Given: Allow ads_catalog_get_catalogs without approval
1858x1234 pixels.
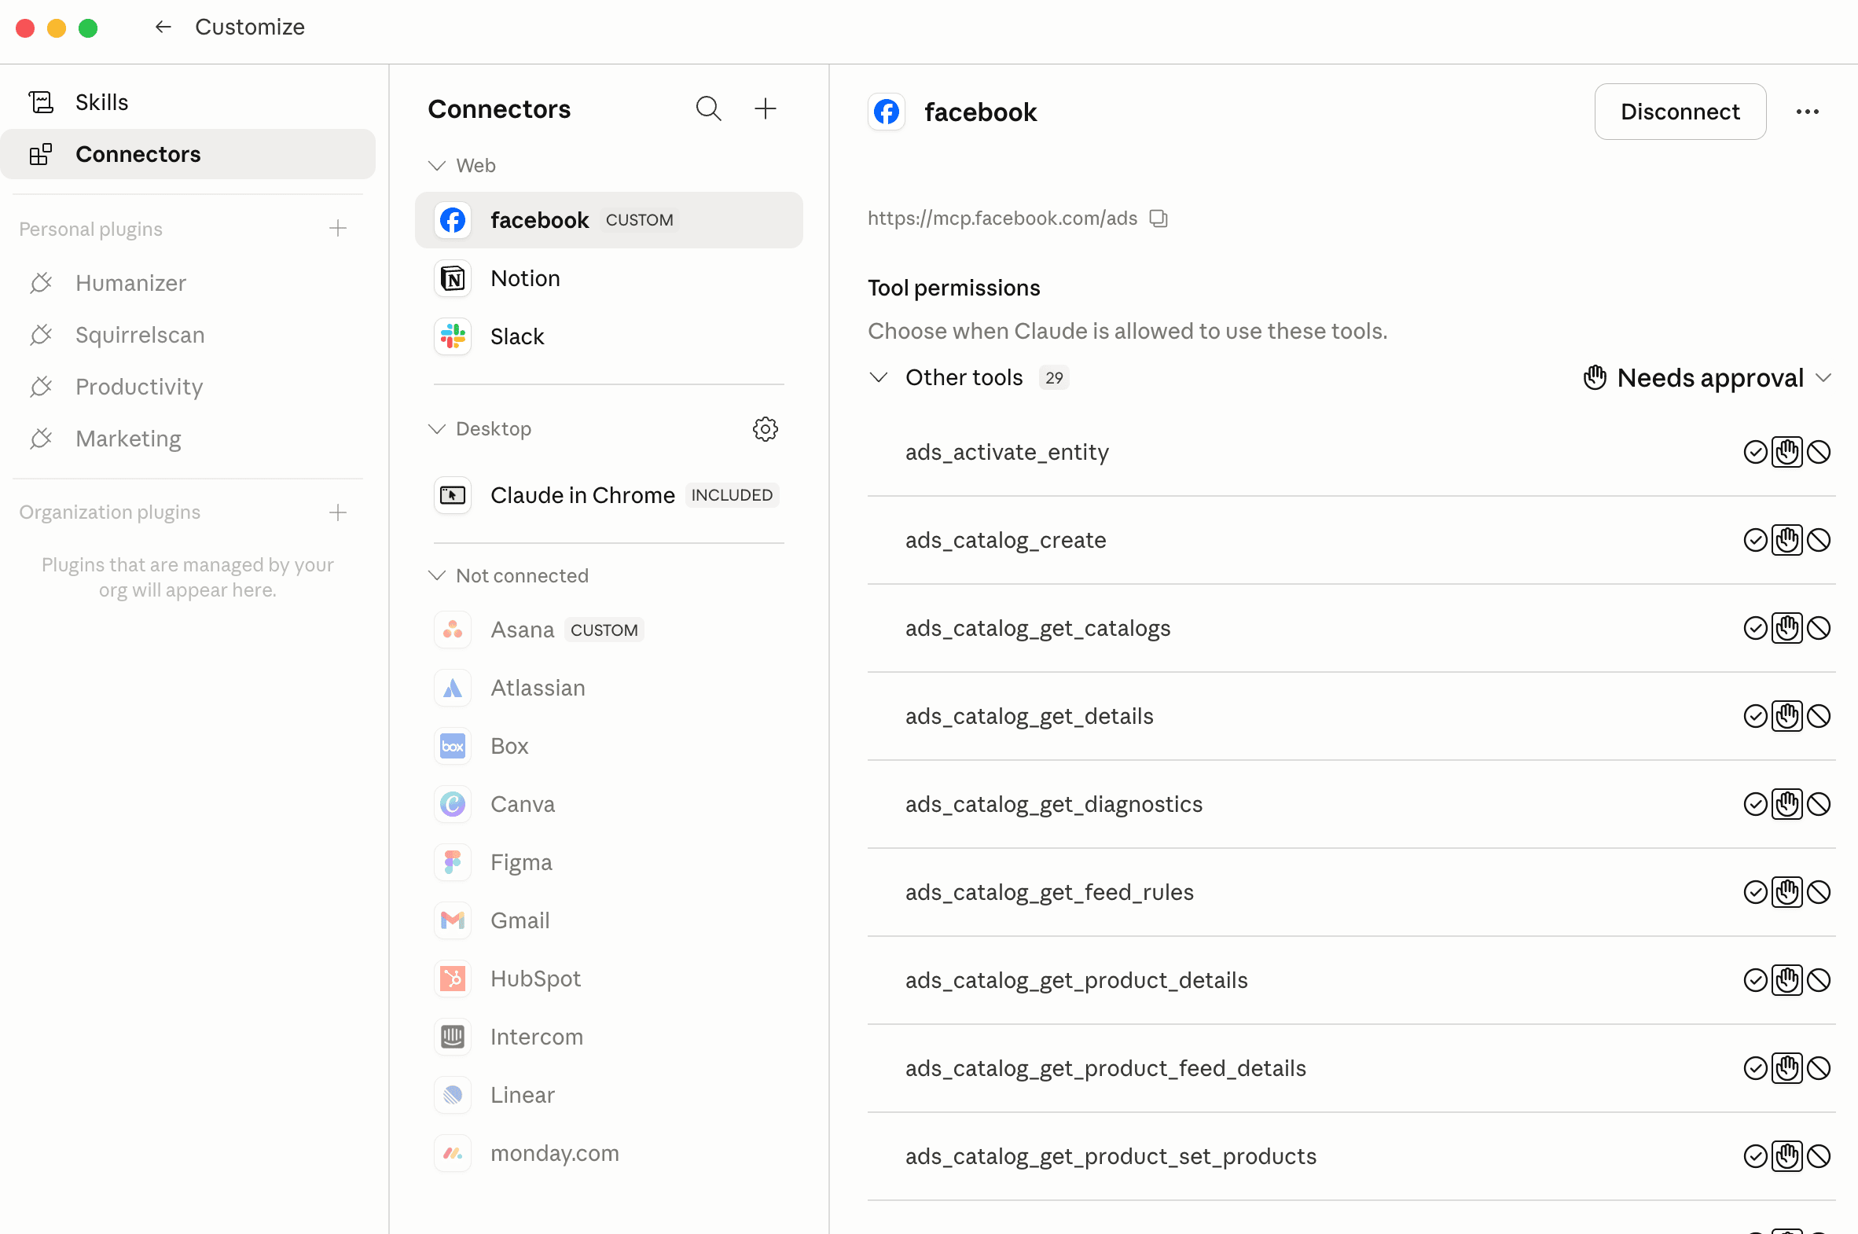Looking at the screenshot, I should pos(1755,629).
